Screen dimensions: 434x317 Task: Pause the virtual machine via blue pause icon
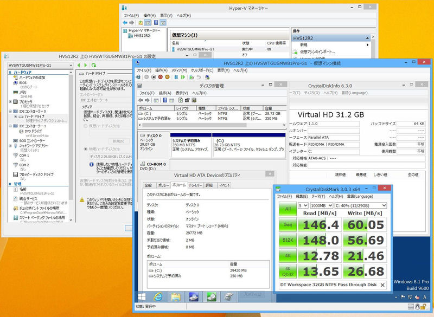176,77
